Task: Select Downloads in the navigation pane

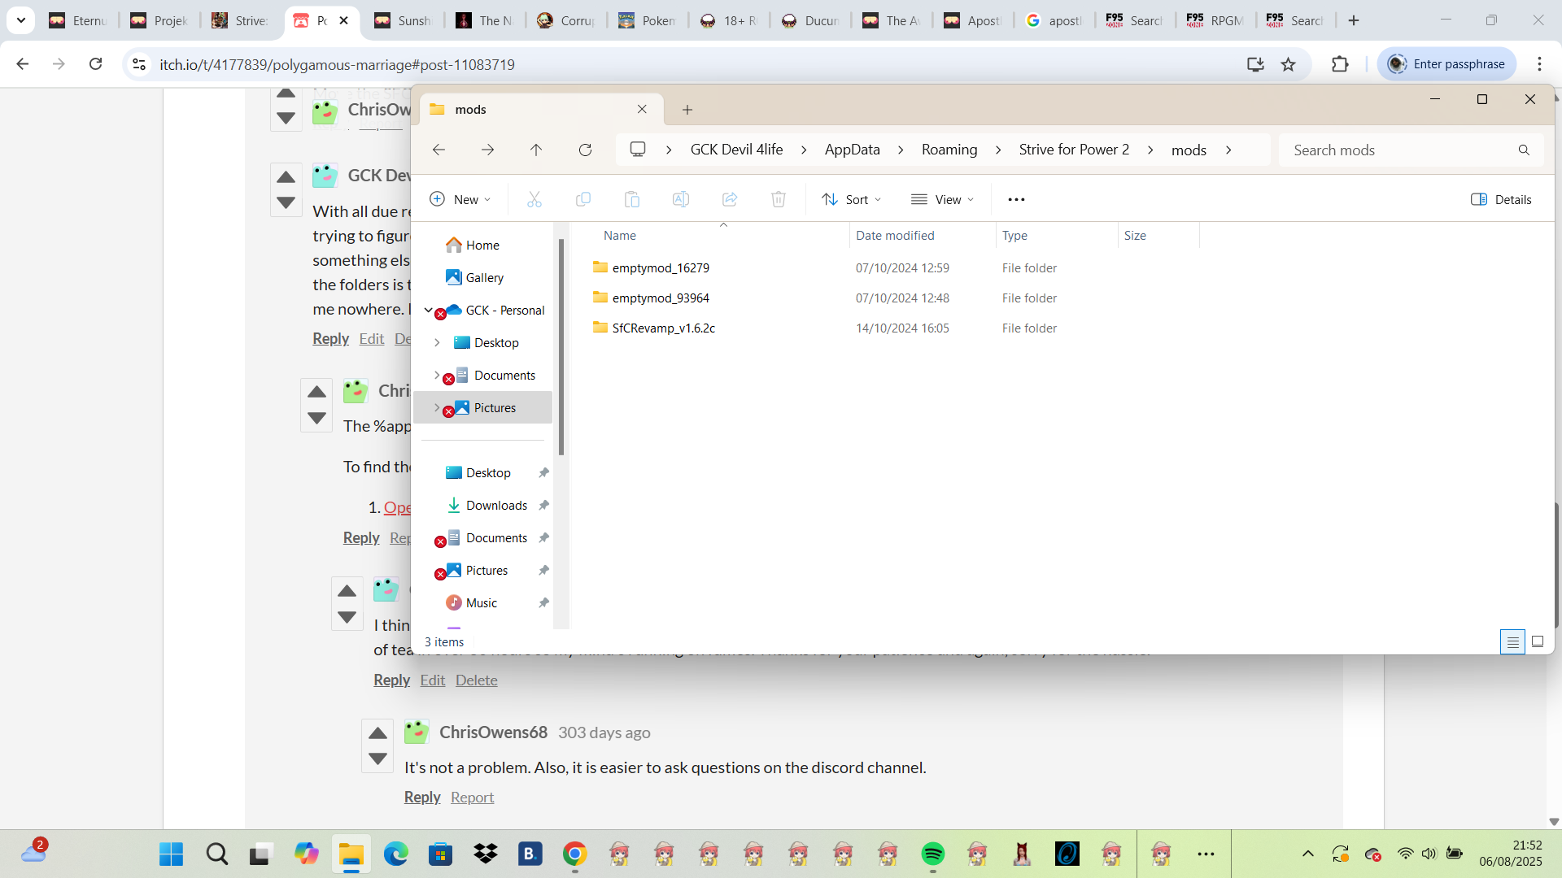Action: [x=496, y=506]
